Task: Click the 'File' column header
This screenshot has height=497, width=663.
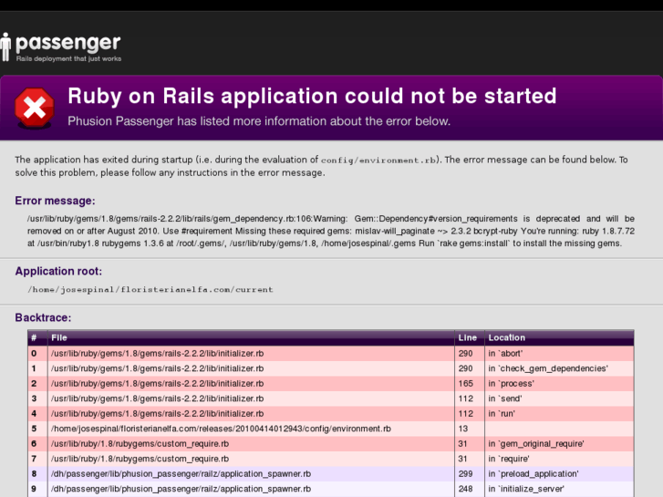Action: [59, 337]
